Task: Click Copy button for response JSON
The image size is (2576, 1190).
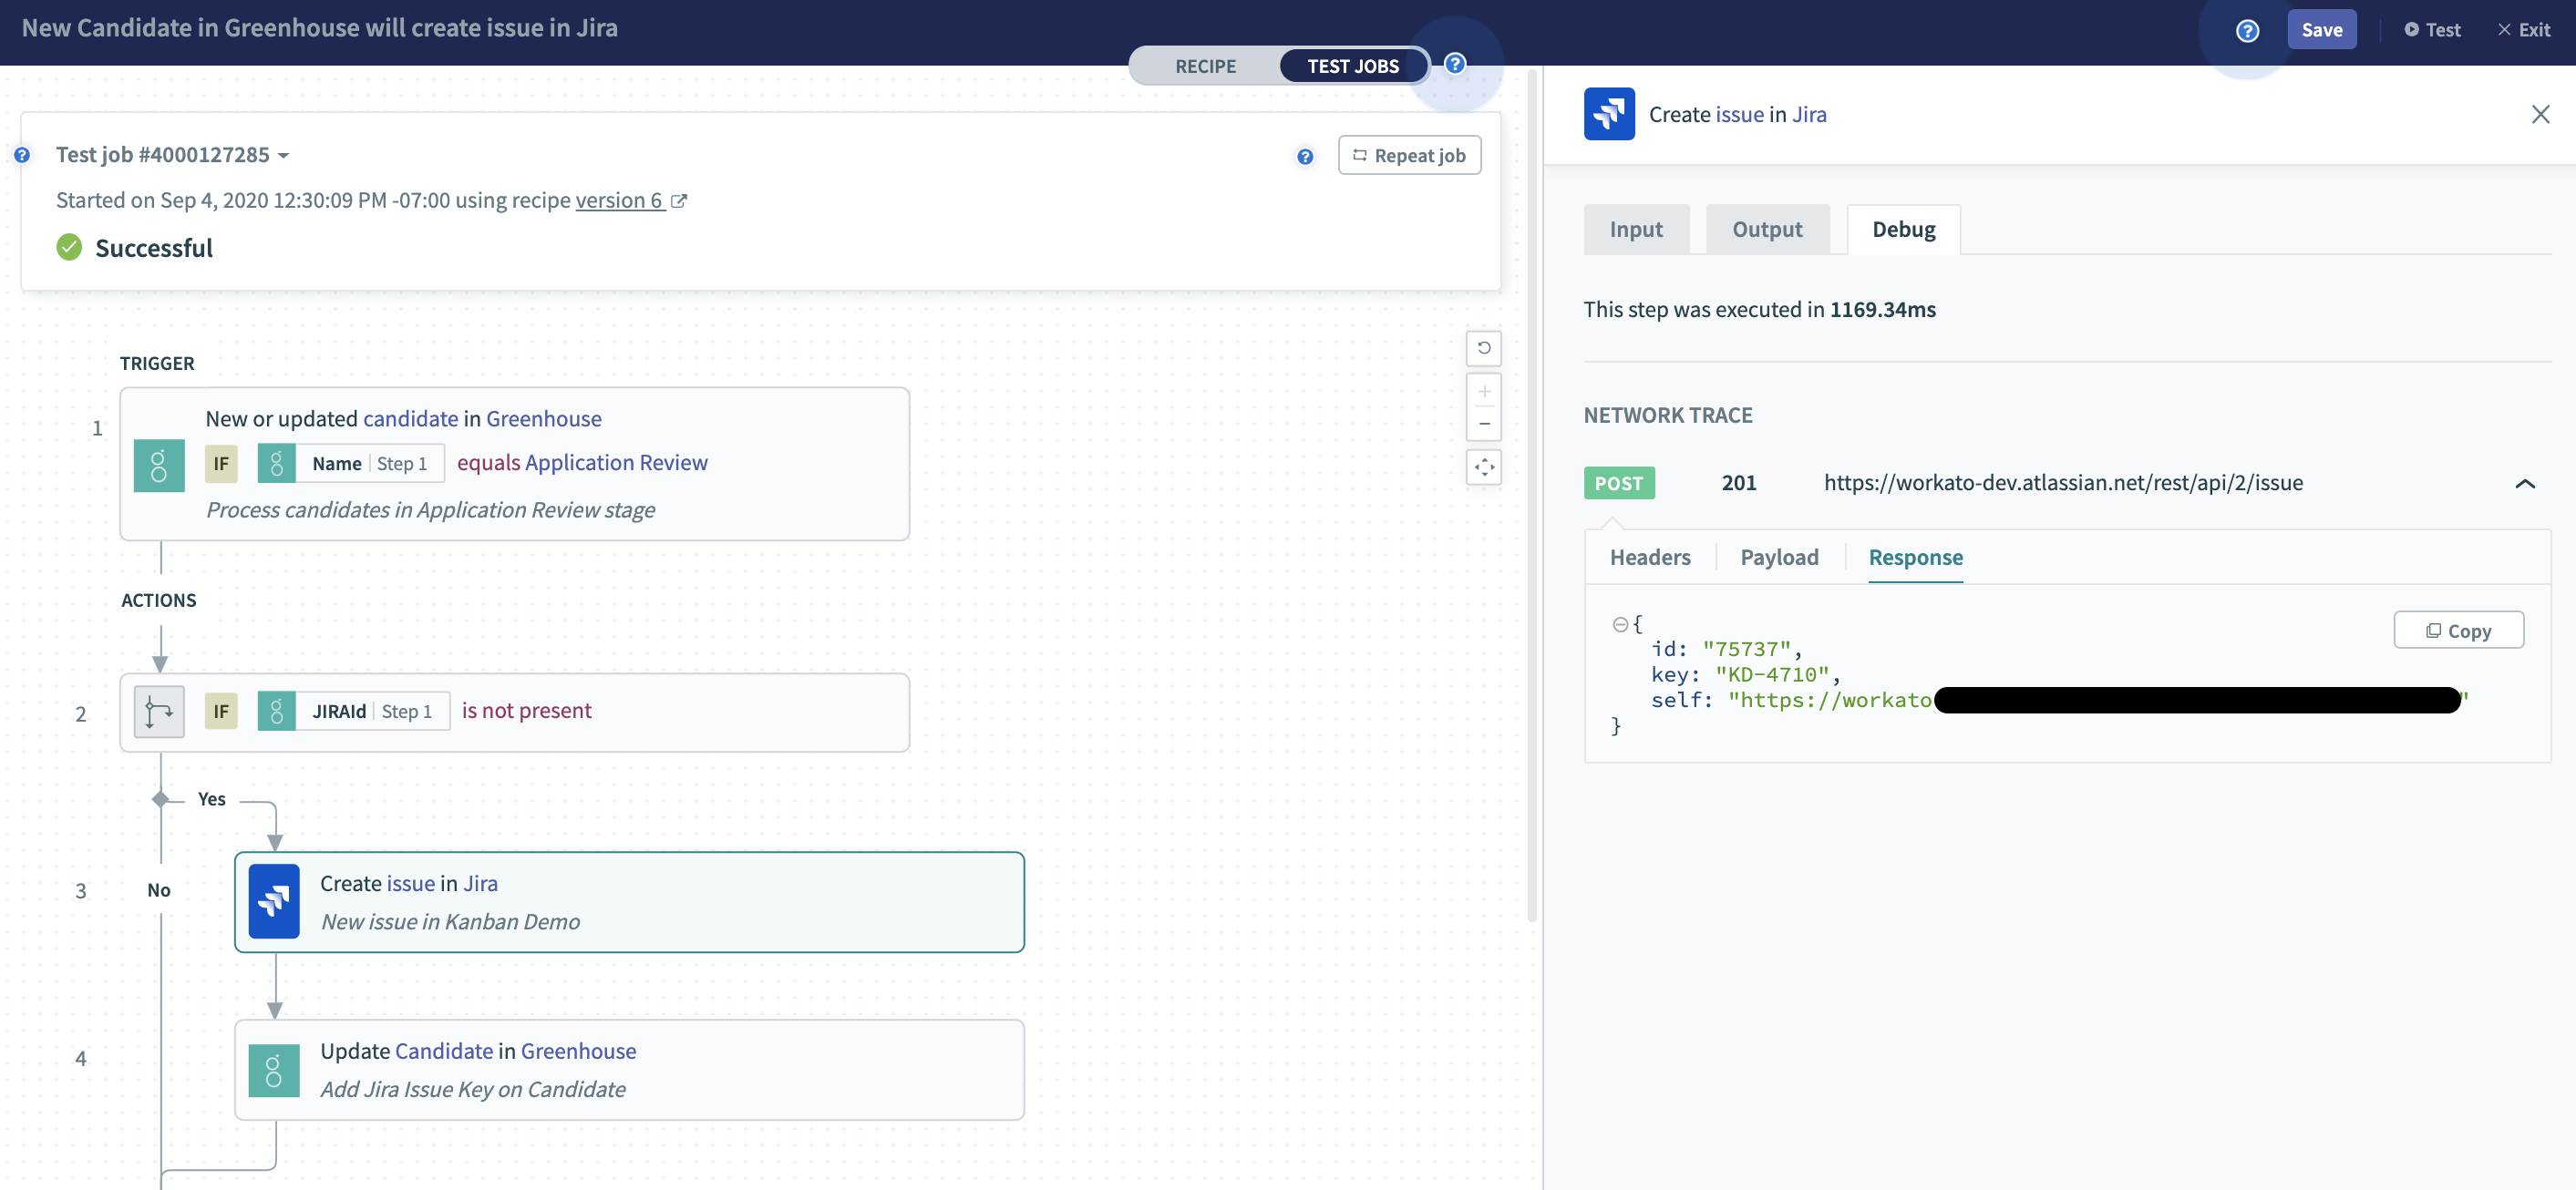Action: (2458, 629)
